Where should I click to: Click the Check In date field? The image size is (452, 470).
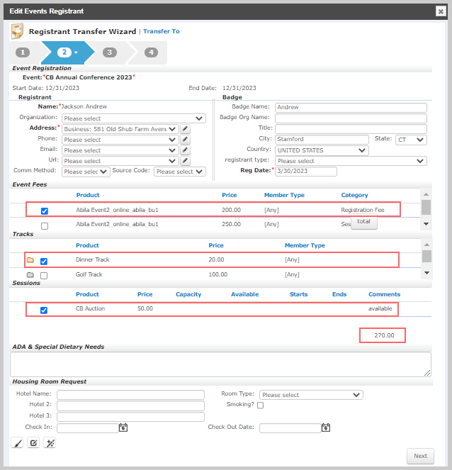(x=88, y=428)
